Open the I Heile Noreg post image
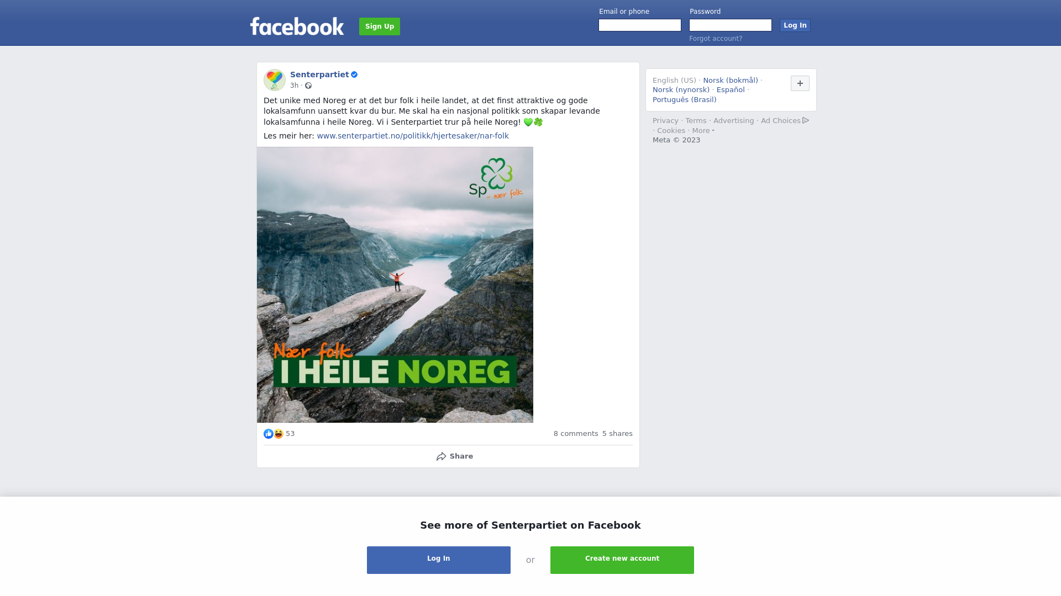 coord(395,285)
